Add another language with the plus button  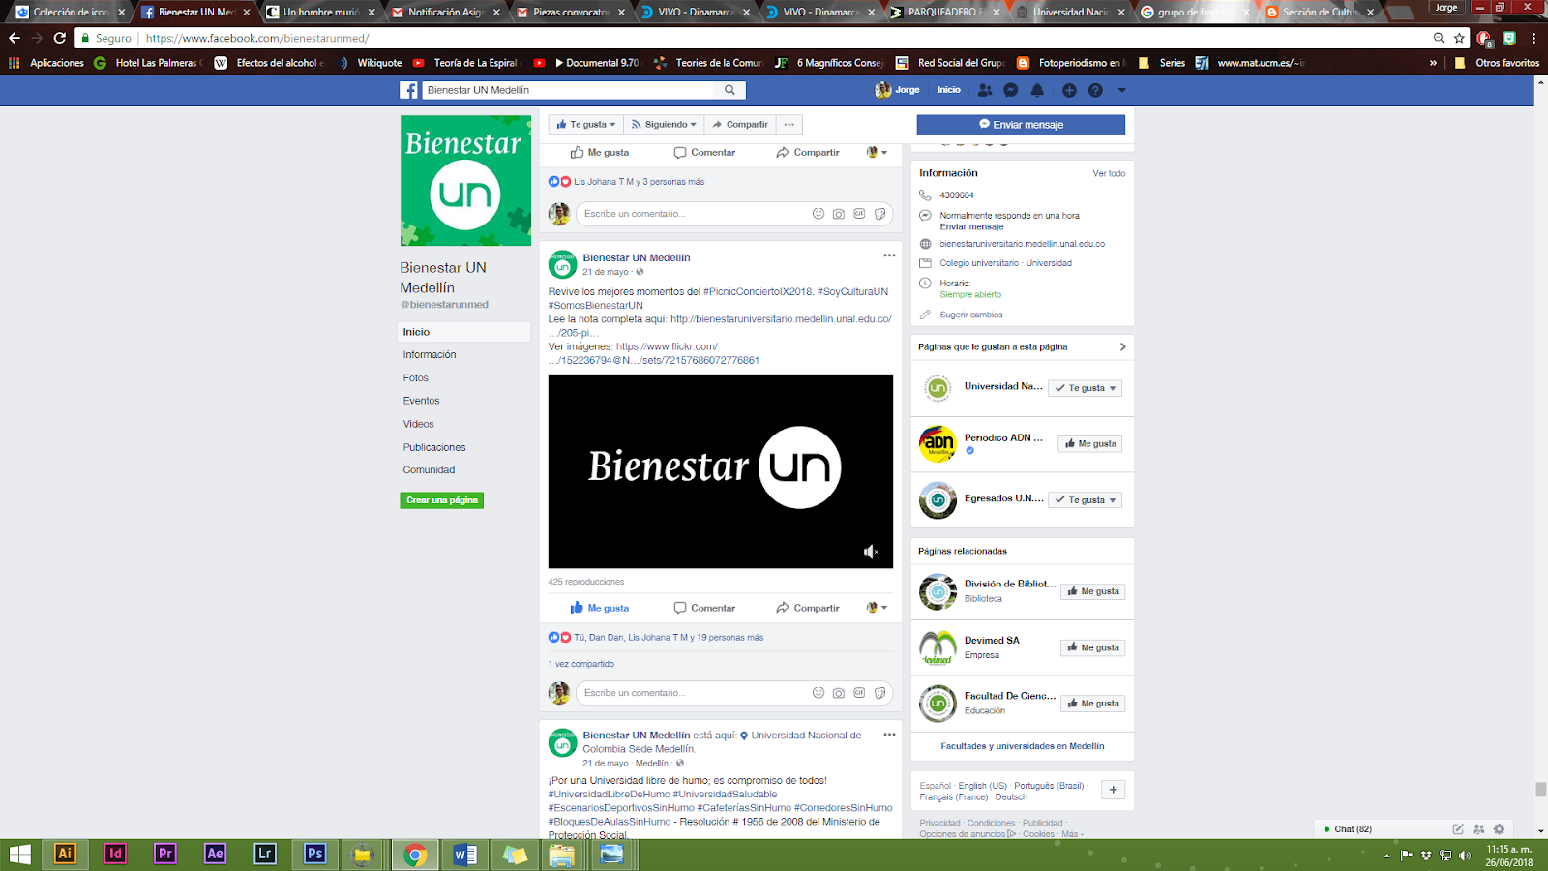(x=1114, y=790)
